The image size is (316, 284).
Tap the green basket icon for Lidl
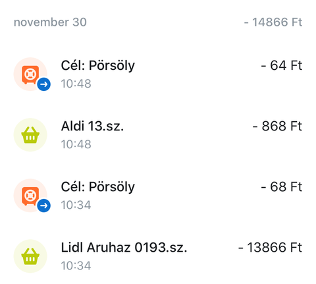[30, 256]
